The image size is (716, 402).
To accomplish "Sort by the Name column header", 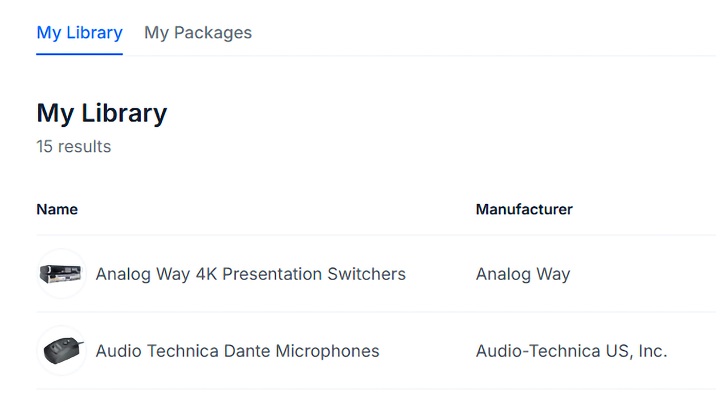I will click(x=57, y=210).
